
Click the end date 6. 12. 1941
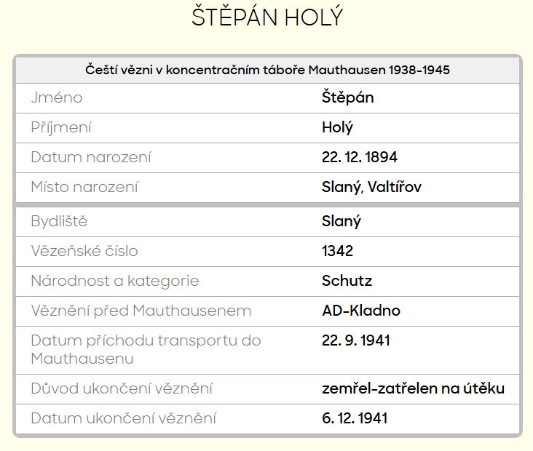355,418
